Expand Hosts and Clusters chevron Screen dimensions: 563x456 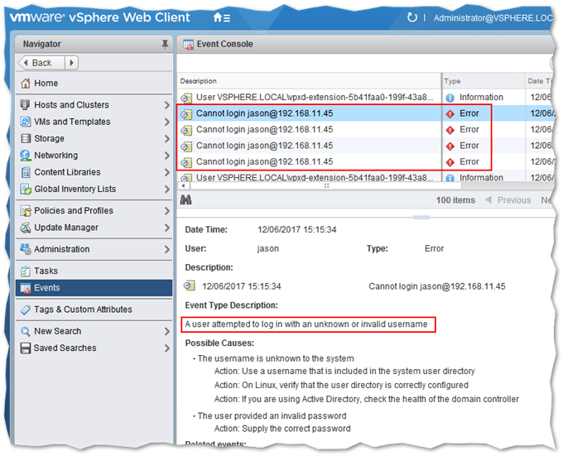pos(166,105)
